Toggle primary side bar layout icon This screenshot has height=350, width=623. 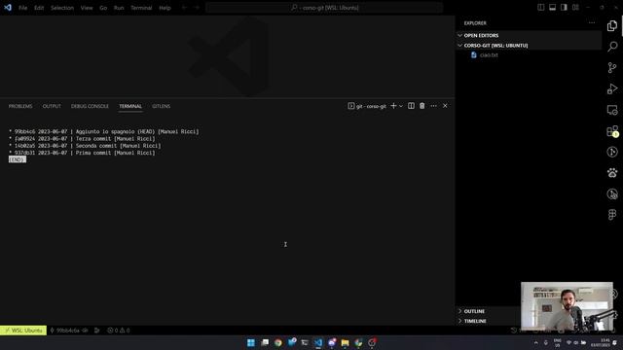[541, 8]
